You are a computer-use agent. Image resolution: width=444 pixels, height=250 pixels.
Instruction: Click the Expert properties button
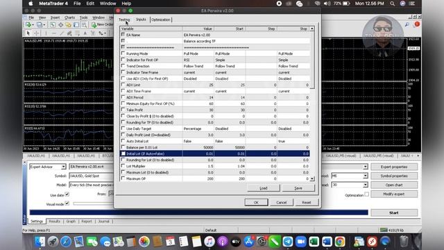(x=394, y=167)
